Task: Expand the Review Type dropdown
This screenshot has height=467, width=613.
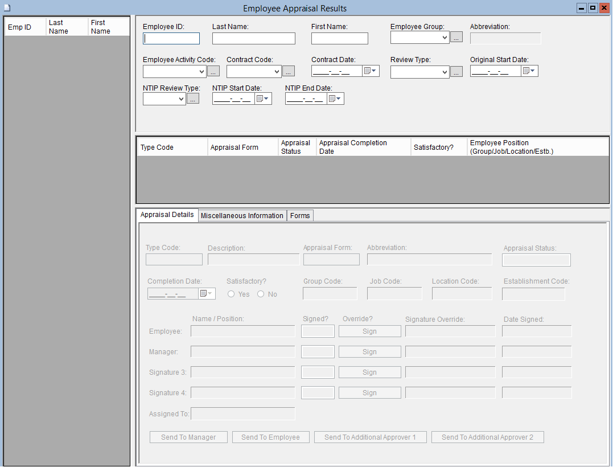Action: coord(445,72)
